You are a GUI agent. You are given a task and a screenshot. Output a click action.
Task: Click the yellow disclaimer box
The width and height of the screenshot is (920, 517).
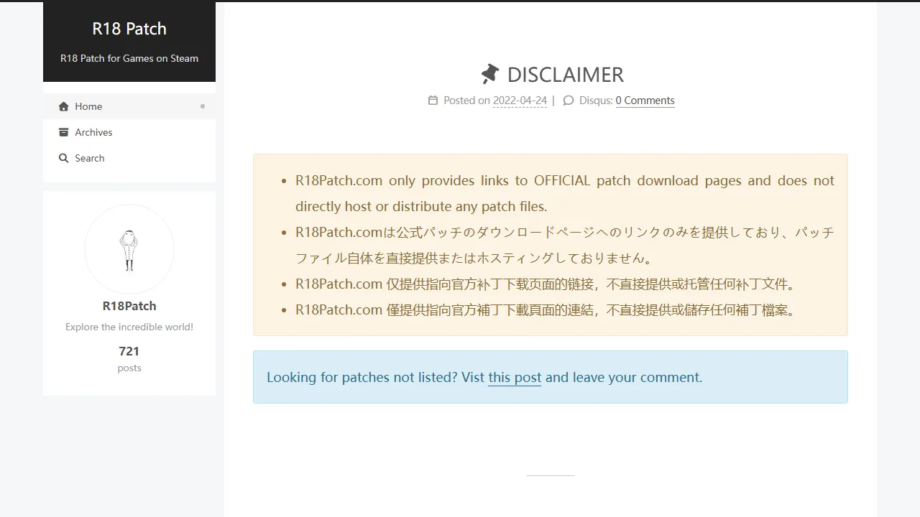tap(551, 244)
